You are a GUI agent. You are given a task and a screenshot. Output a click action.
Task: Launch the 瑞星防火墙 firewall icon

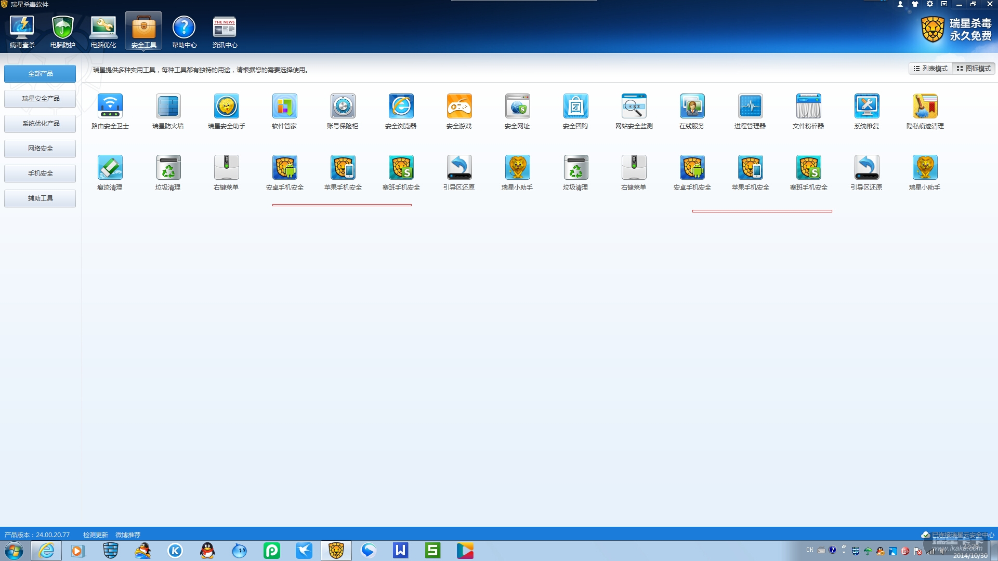point(168,107)
